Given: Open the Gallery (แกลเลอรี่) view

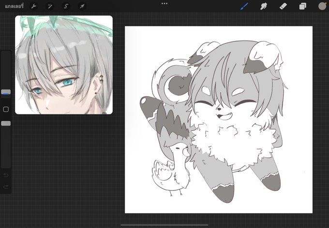Looking at the screenshot, I should [14, 6].
